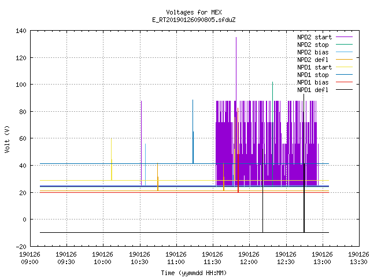The width and height of the screenshot is (370, 278).
Task: Click the 'Time (yymmdd HH:MM)' x-axis label
Action: click(x=194, y=273)
